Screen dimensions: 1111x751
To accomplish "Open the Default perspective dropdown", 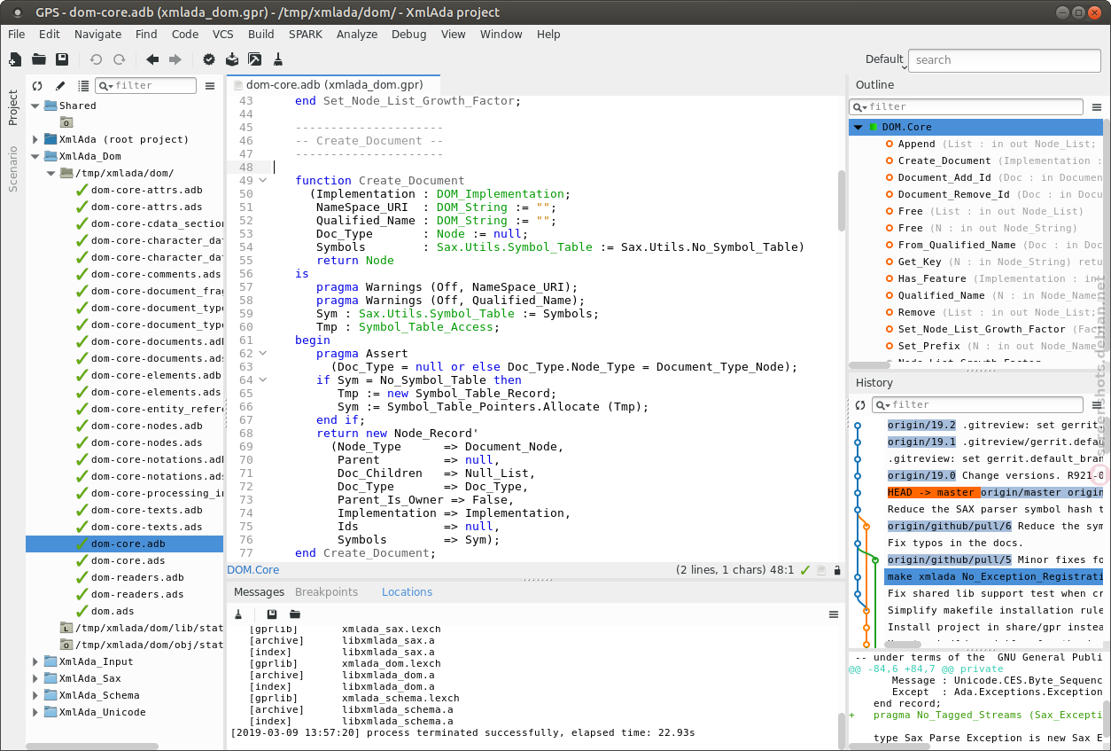I will (886, 59).
